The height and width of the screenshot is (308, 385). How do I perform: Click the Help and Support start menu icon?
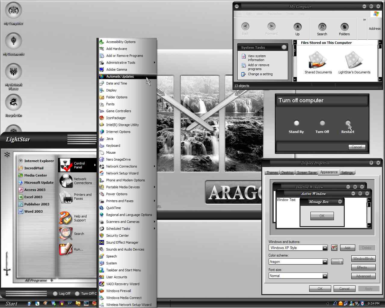(x=66, y=218)
